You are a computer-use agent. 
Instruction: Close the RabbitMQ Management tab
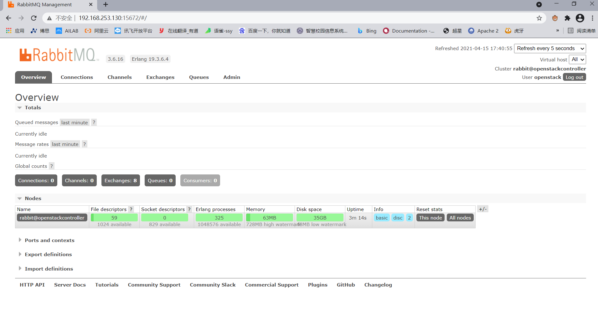point(91,4)
